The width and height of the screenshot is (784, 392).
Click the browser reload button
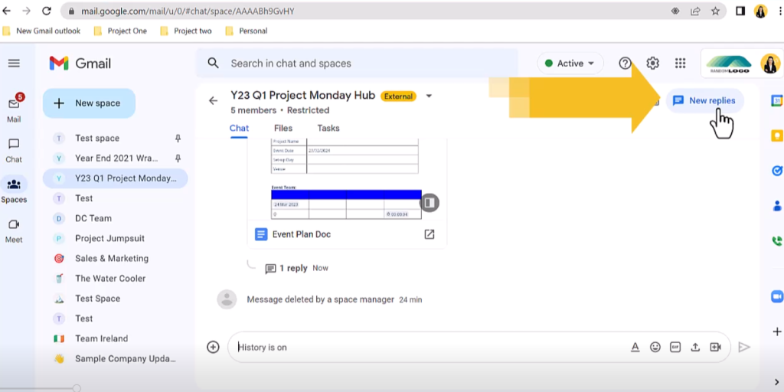(x=47, y=11)
